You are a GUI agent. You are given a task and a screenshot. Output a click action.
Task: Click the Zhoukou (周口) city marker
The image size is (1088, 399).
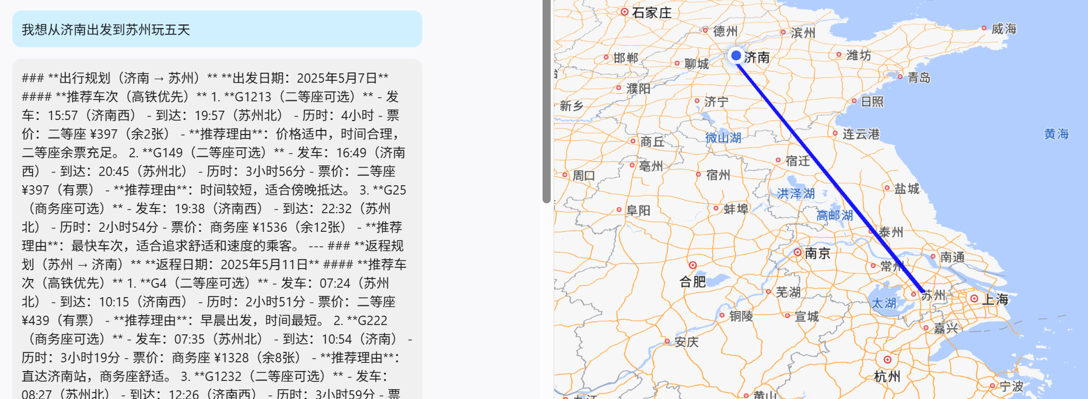pos(565,175)
